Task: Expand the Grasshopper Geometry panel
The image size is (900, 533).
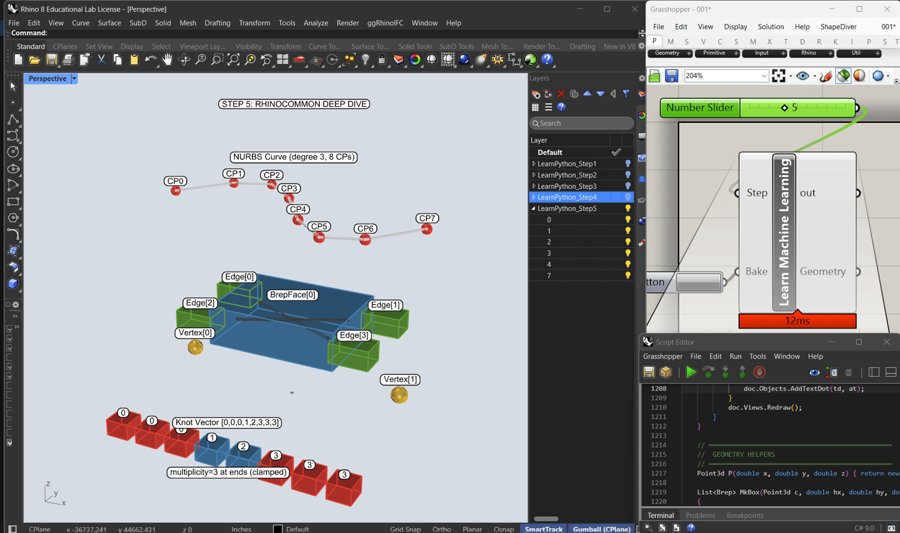Action: (670, 53)
